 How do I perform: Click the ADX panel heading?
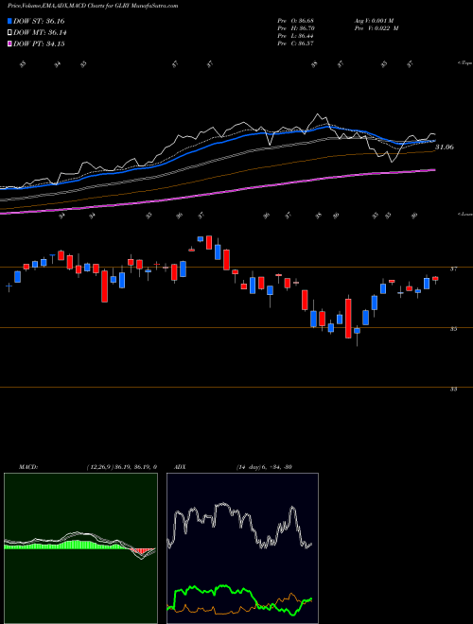181,467
